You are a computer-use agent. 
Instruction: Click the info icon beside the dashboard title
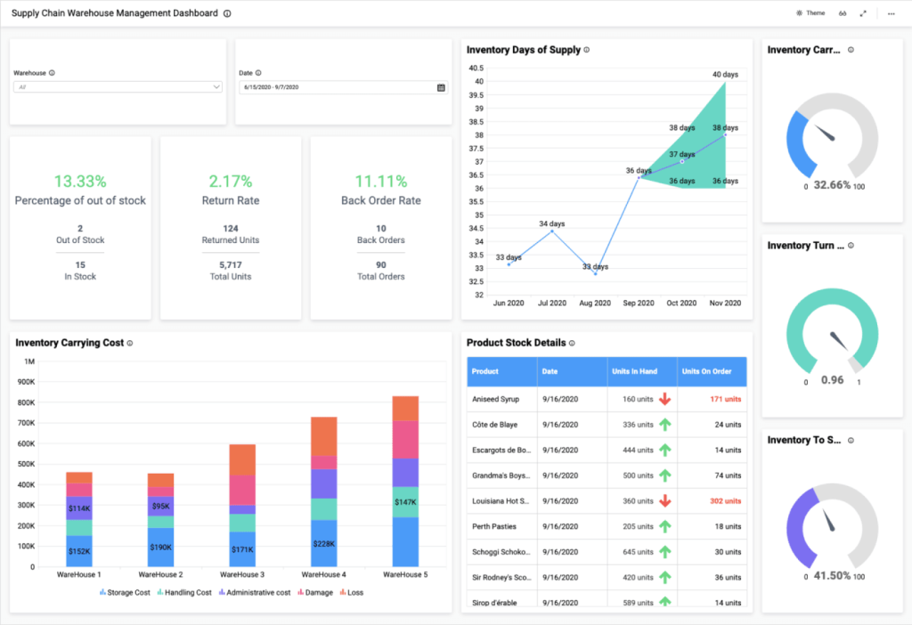click(x=225, y=13)
